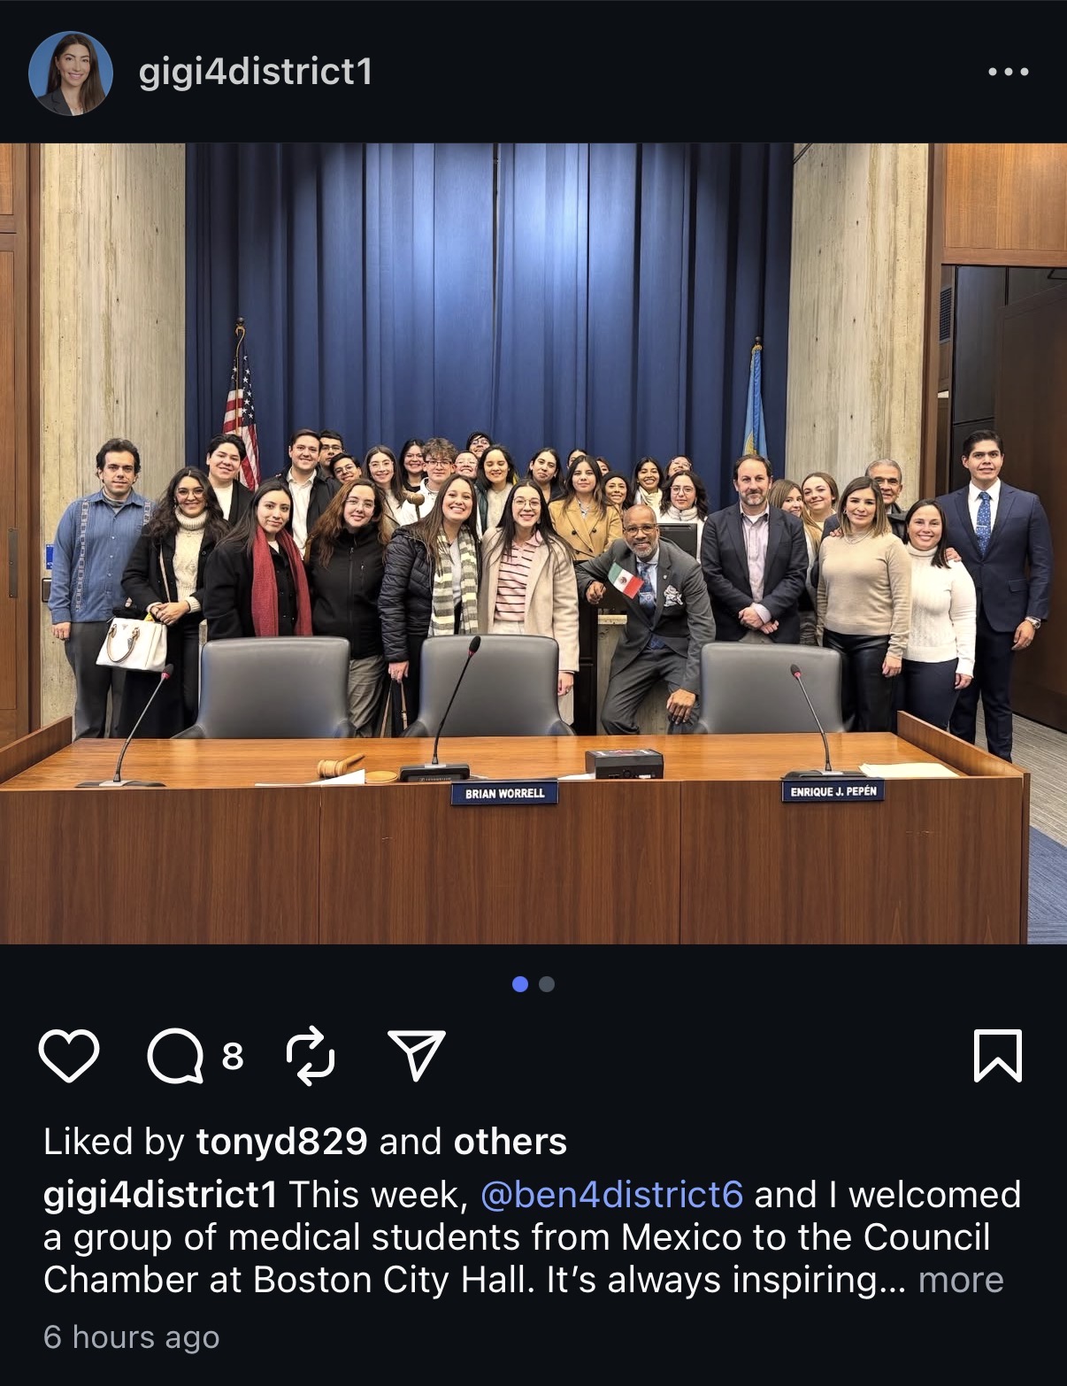
Task: Switch to second photo carousel dot
Action: coord(547,984)
